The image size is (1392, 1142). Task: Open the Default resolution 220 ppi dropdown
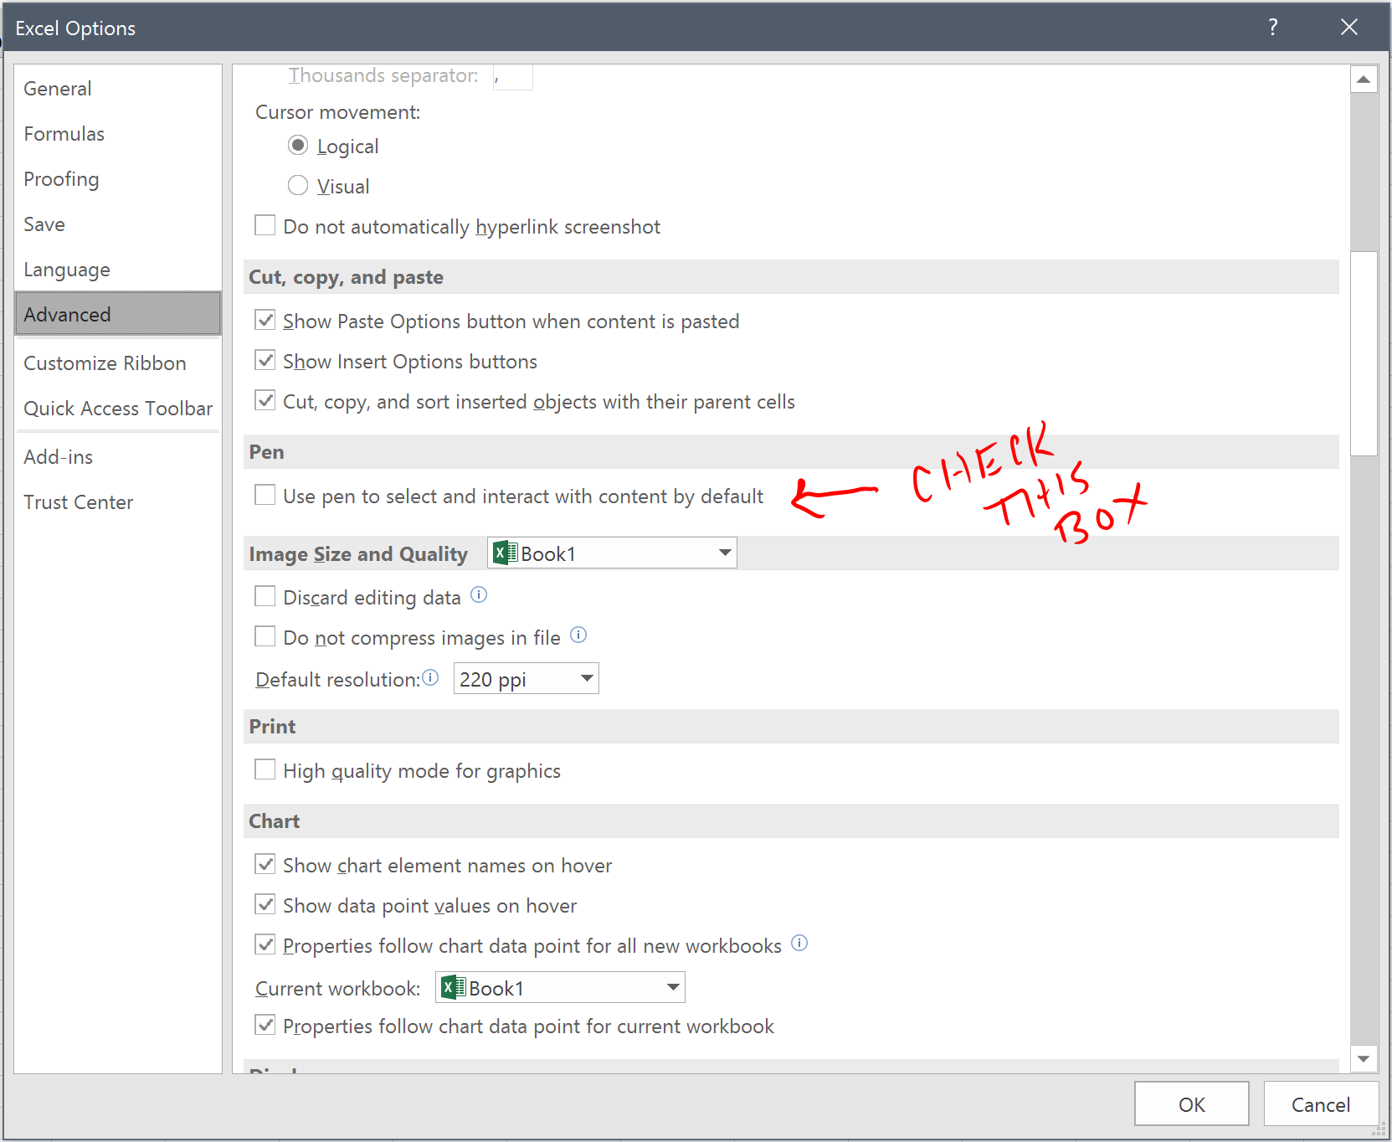pos(526,678)
